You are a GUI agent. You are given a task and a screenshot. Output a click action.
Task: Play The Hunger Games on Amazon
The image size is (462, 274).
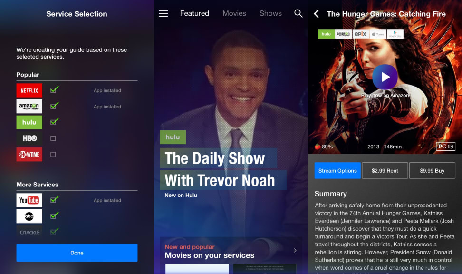[x=385, y=77]
